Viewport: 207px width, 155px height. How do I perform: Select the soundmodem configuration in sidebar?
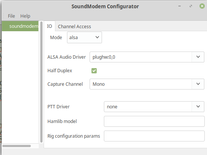pyautogui.click(x=20, y=26)
